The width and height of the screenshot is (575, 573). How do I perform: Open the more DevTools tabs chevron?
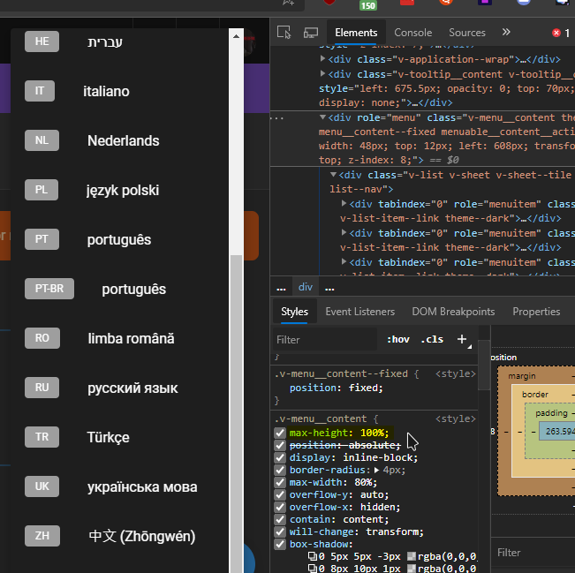(x=506, y=33)
